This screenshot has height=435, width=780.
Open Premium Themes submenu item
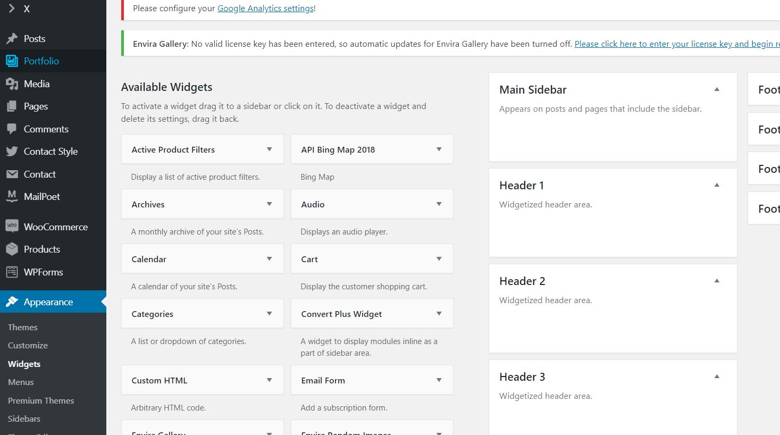click(41, 401)
